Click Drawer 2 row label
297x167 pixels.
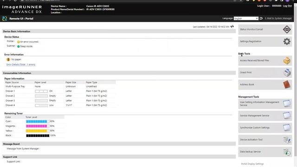tap(10, 96)
